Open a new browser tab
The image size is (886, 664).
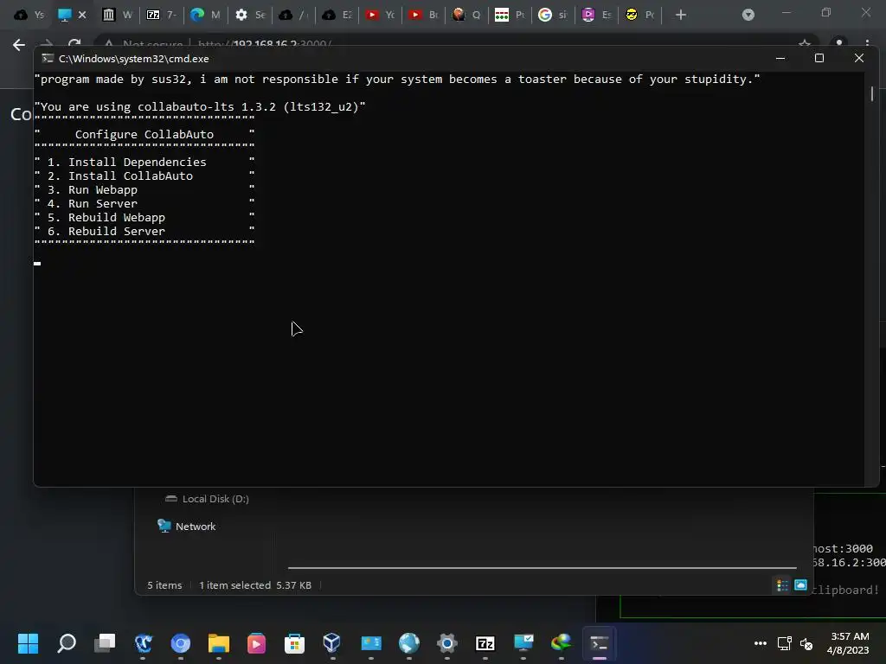[x=681, y=15]
